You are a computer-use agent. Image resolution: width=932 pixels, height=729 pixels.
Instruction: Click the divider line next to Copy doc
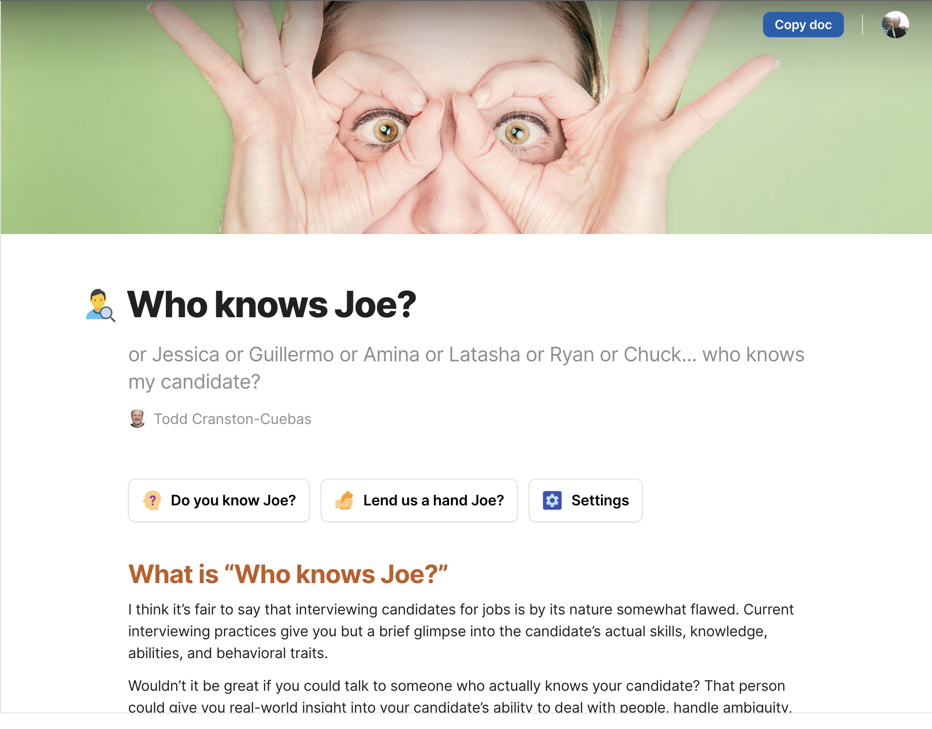(862, 25)
